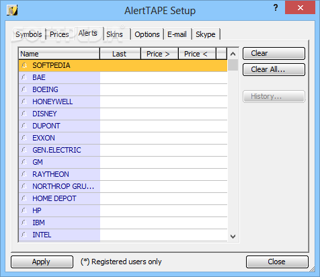Select the EXXON row

(x=123, y=138)
